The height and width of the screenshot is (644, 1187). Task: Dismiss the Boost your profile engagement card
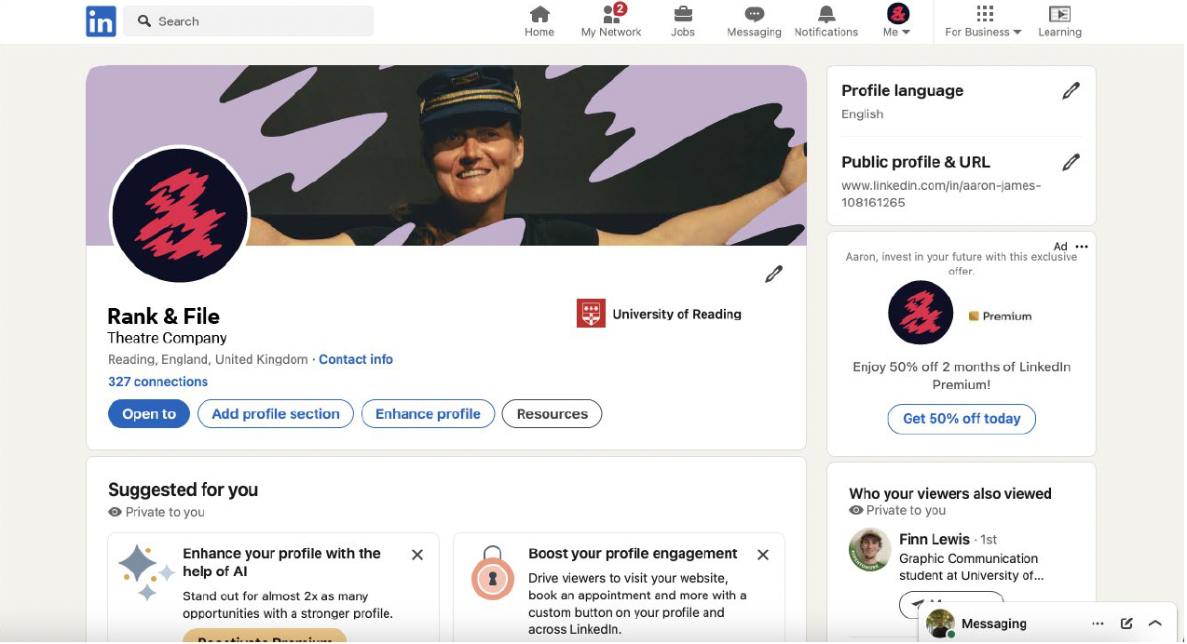point(763,555)
